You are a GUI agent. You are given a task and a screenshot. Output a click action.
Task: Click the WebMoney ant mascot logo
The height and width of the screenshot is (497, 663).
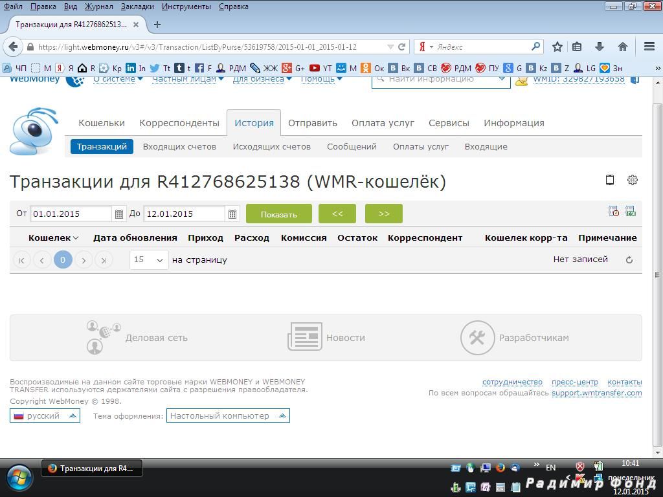34,131
